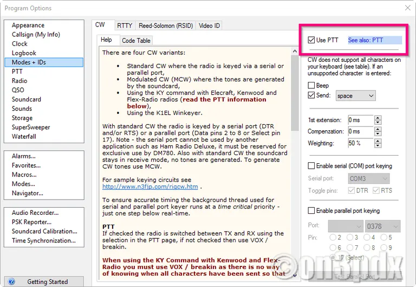Decrease the Weighting spinner value
Image resolution: width=416 pixels, height=287 pixels.
coord(378,145)
